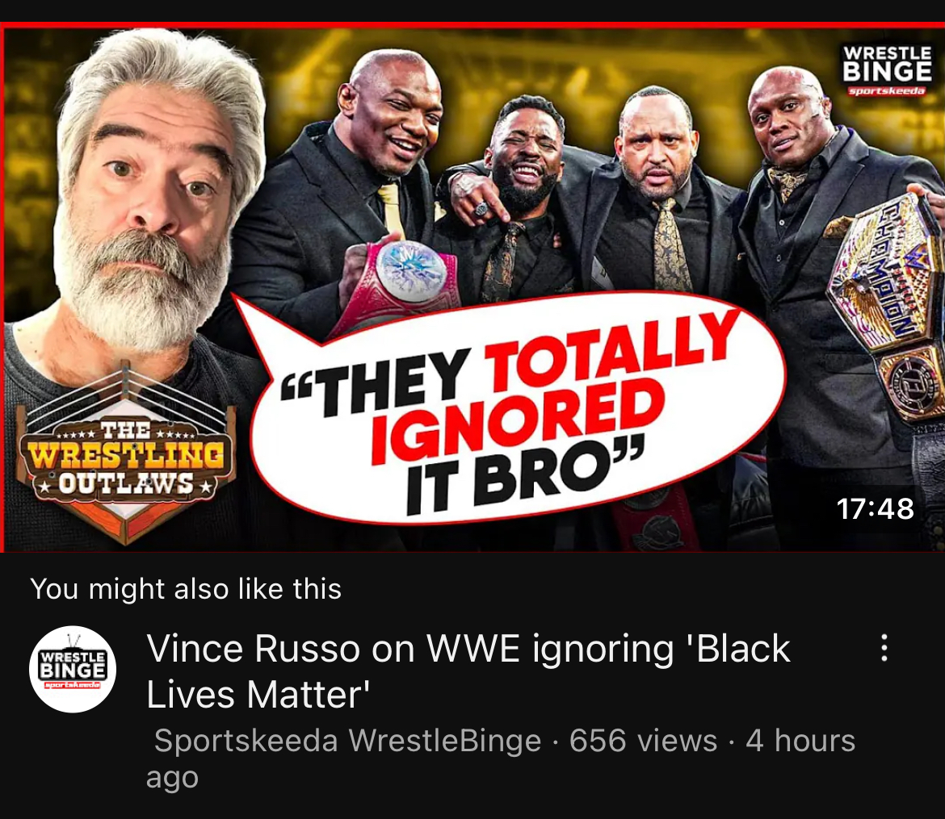
Task: Open the three-dot more options menu
Action: 884,648
